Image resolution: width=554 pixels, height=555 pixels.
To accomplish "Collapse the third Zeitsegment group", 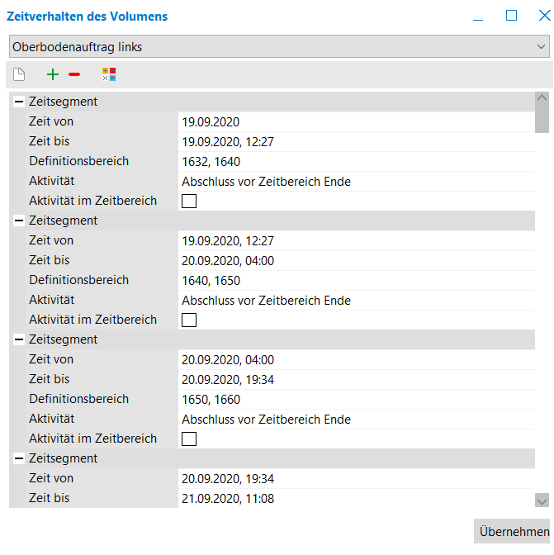I will click(x=19, y=340).
